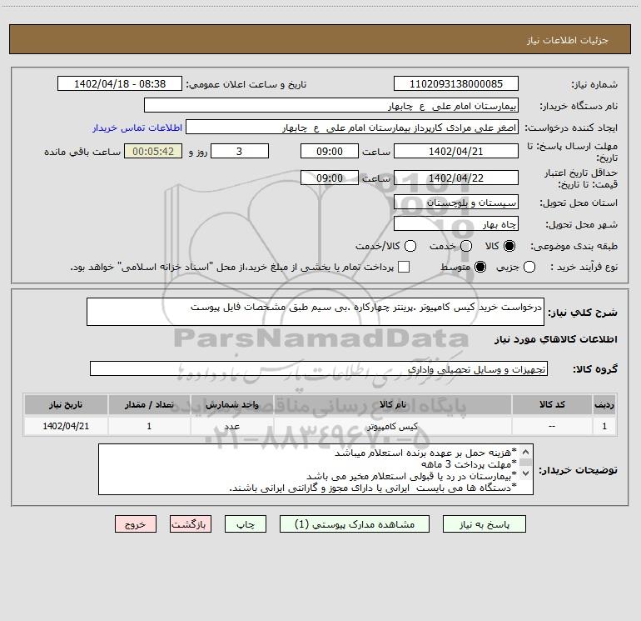Click scroll down arrow in buyer notes
This screenshot has width=641, height=621.
pyautogui.click(x=526, y=473)
